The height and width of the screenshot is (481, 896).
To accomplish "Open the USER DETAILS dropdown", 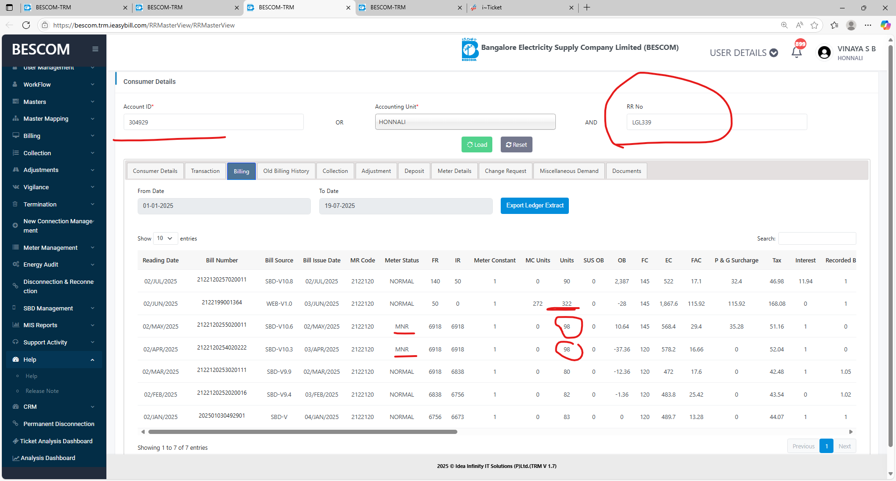I will 744,53.
